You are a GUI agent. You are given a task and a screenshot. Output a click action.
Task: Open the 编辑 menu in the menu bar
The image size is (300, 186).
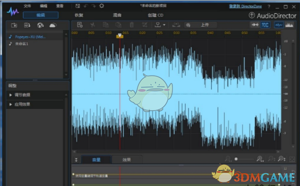pyautogui.click(x=44, y=6)
